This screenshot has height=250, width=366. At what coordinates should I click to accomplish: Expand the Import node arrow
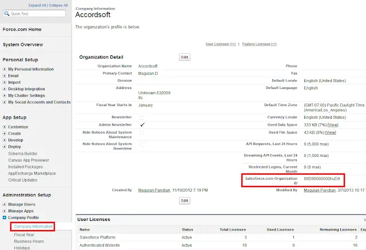click(5, 82)
